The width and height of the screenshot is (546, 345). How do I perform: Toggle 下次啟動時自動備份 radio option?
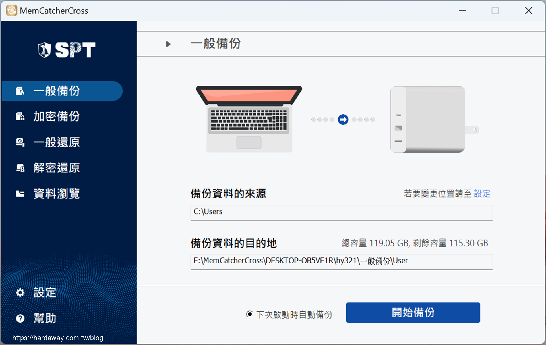coord(249,314)
